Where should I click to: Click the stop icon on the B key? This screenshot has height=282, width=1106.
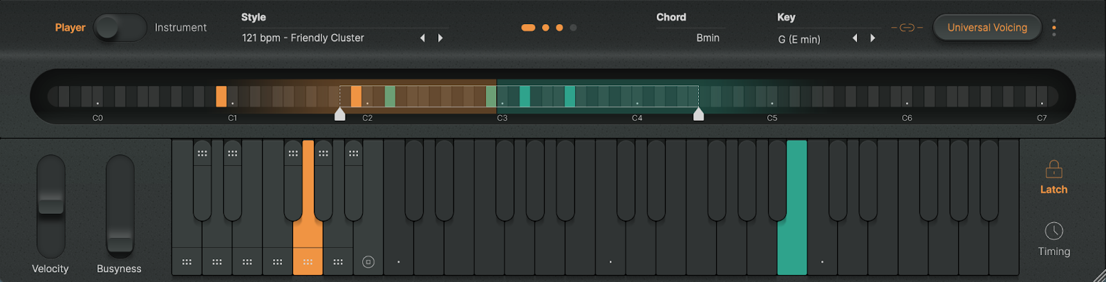[x=368, y=262]
